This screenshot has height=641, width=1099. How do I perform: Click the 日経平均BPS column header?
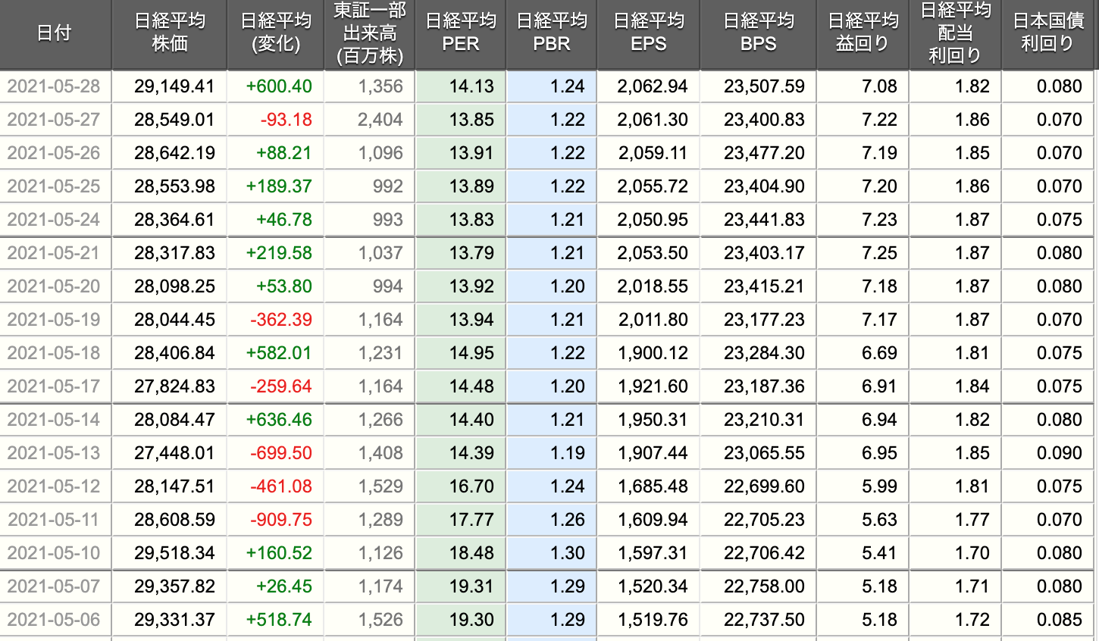[758, 33]
